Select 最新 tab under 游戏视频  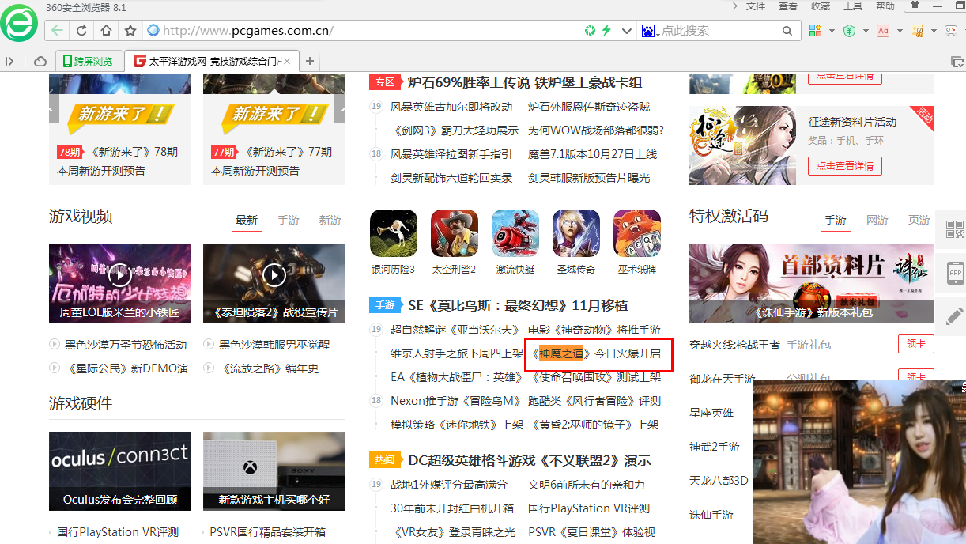click(247, 220)
